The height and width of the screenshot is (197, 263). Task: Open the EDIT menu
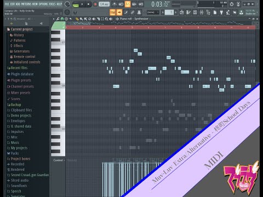(13, 4)
